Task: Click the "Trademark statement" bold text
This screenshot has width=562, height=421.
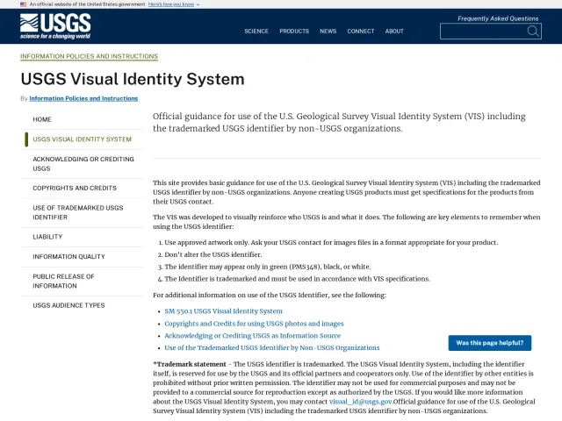Action: coord(190,364)
